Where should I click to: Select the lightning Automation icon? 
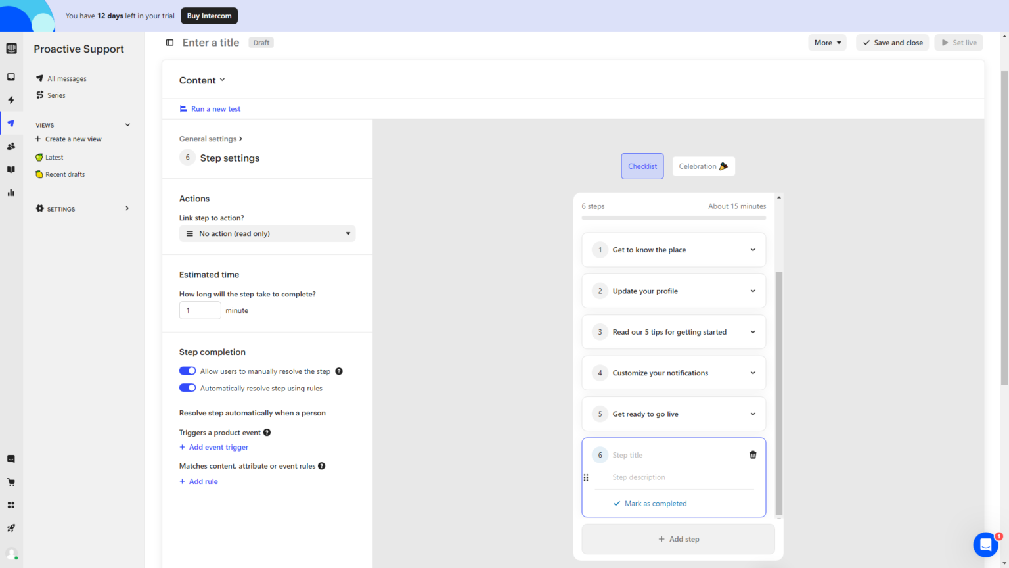pyautogui.click(x=11, y=99)
